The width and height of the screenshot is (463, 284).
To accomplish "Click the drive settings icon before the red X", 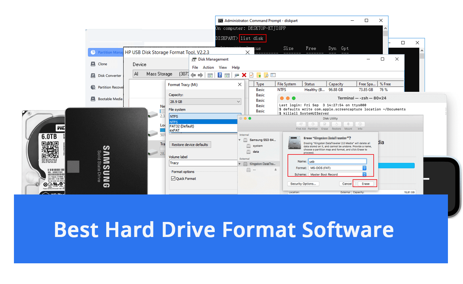I will [237, 75].
